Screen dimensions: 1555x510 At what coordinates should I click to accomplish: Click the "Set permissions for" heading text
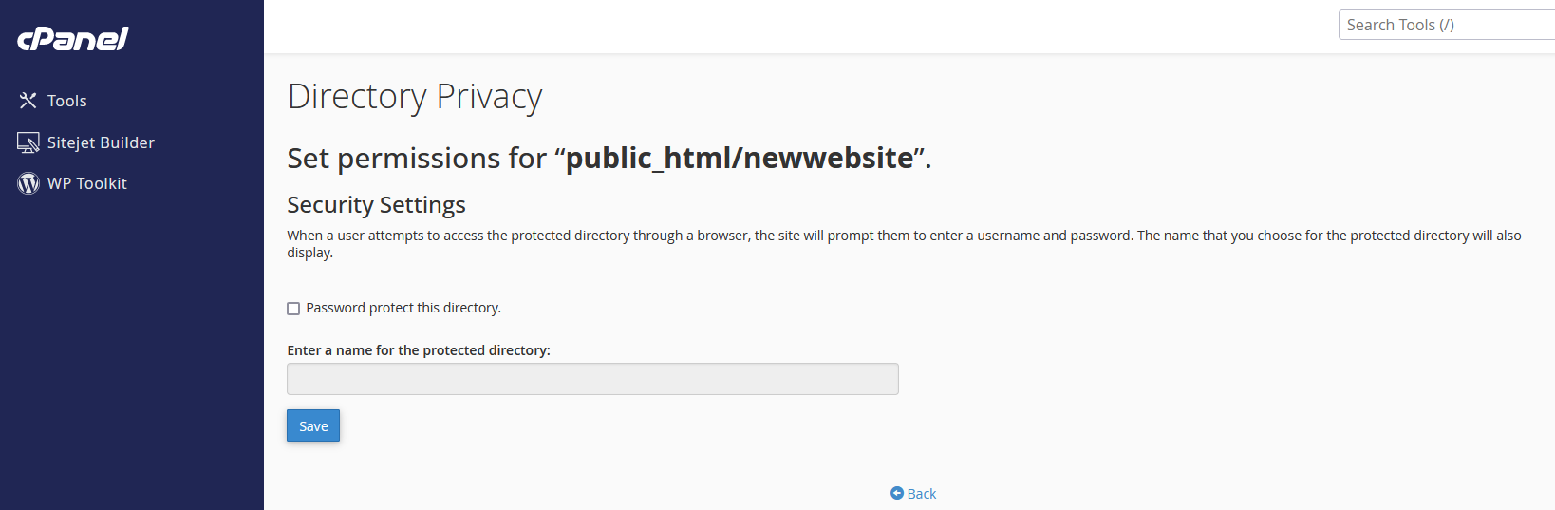[x=417, y=158]
